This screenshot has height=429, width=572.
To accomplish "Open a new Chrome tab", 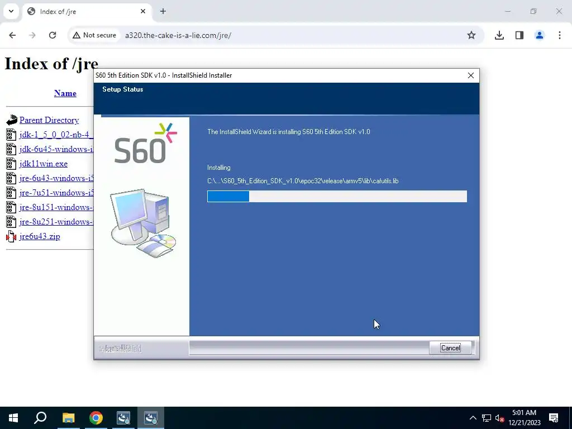I will 163,11.
